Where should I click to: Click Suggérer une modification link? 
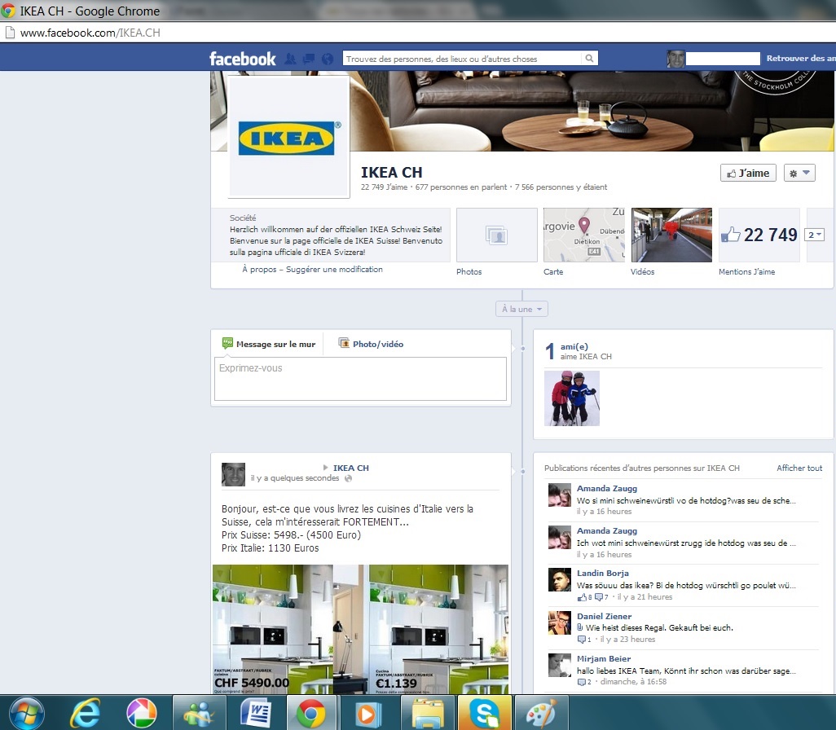[x=334, y=270]
